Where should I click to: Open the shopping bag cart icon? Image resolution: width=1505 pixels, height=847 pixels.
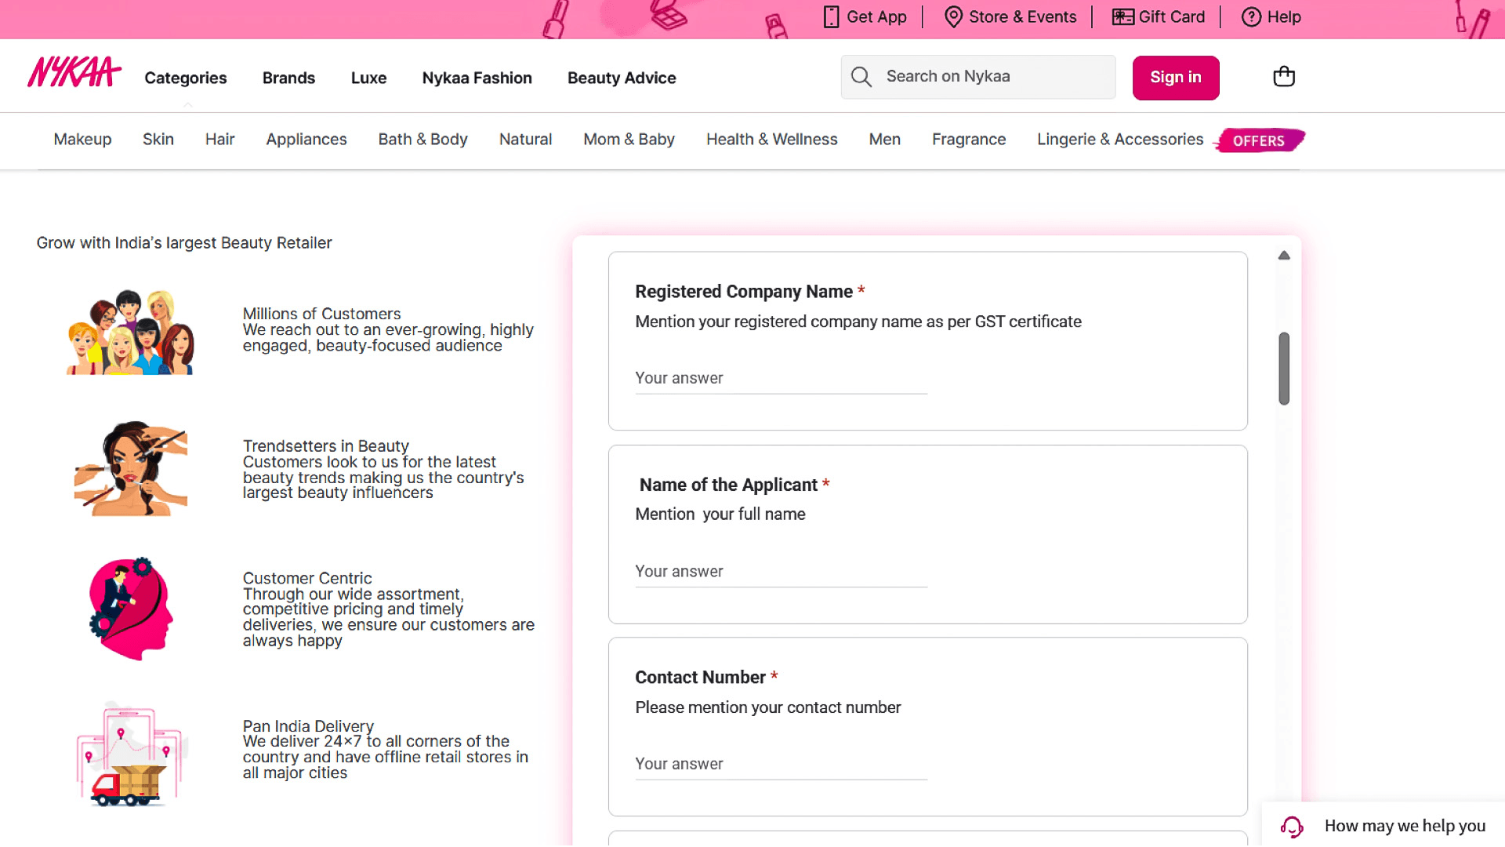1283,77
